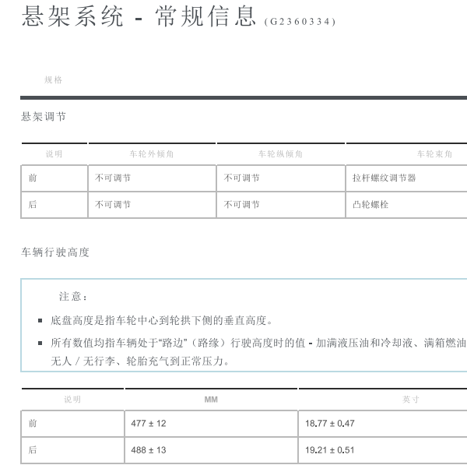Select the 后 row label in ride height table

point(33,449)
